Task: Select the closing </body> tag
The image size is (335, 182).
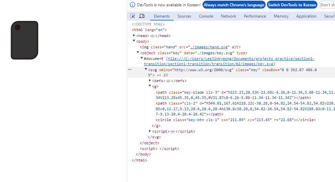Action: (x=143, y=154)
